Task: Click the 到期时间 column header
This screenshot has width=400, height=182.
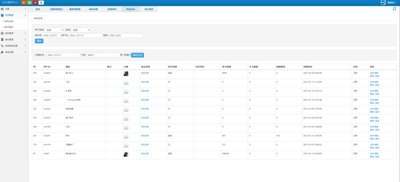Action: (x=307, y=67)
